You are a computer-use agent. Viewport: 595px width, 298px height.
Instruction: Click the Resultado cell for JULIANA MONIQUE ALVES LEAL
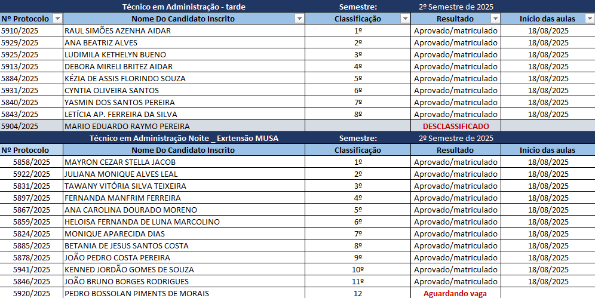[455, 174]
